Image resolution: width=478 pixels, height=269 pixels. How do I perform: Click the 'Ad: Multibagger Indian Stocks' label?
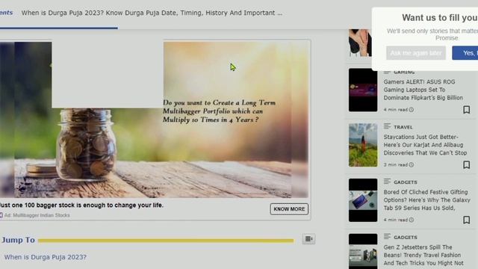point(37,215)
